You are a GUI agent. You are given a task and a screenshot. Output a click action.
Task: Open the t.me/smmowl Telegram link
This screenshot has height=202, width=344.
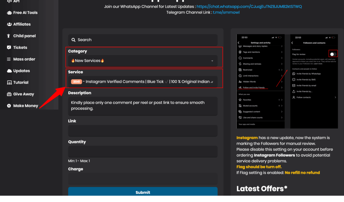[226, 12]
